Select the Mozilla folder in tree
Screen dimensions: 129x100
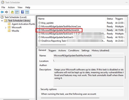click(15, 31)
